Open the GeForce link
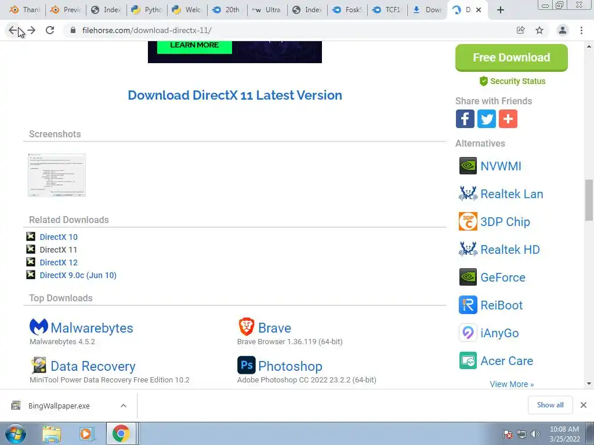 tap(503, 278)
